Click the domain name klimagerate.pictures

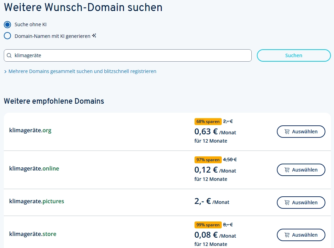point(36,201)
